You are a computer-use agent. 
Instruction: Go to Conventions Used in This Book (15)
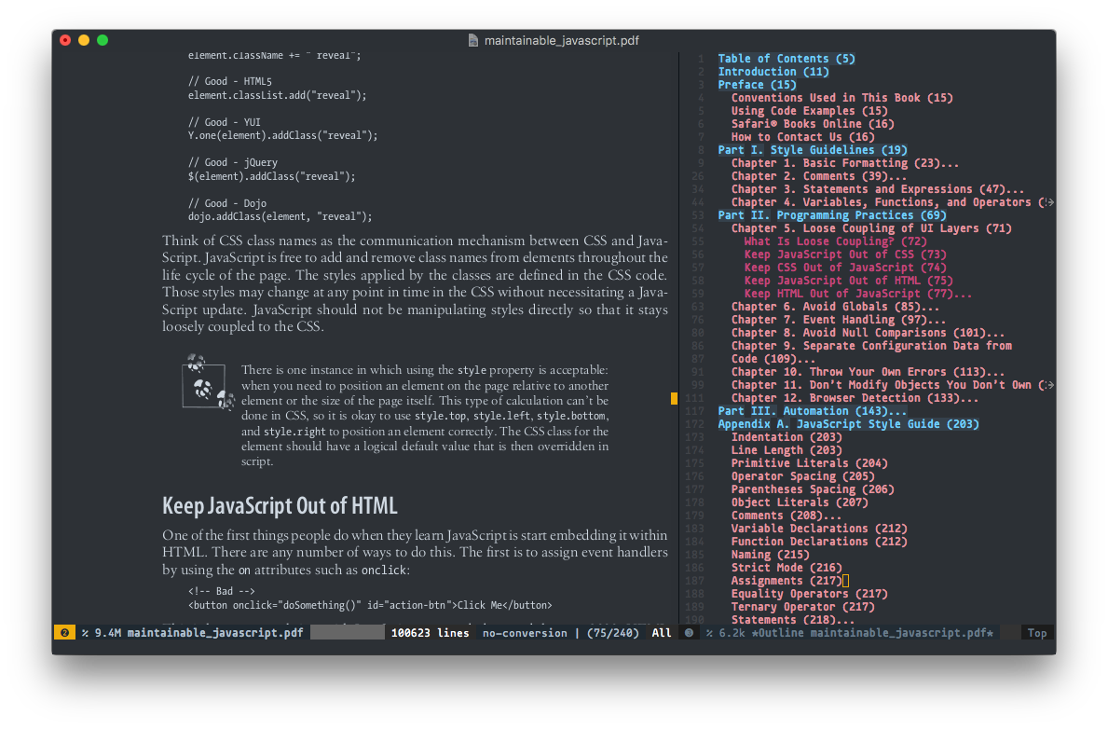click(x=841, y=98)
